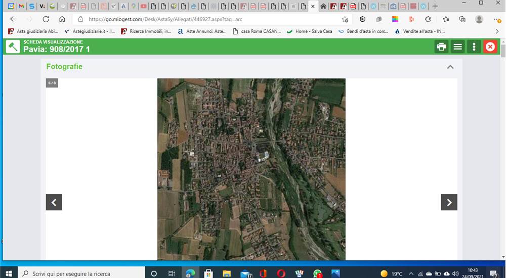Open Astegiudiziarie.it bookmark
Screen dimensions: 506x278
click(90, 31)
